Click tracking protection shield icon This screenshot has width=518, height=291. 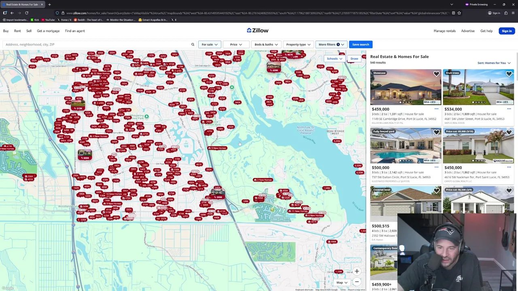(x=57, y=13)
